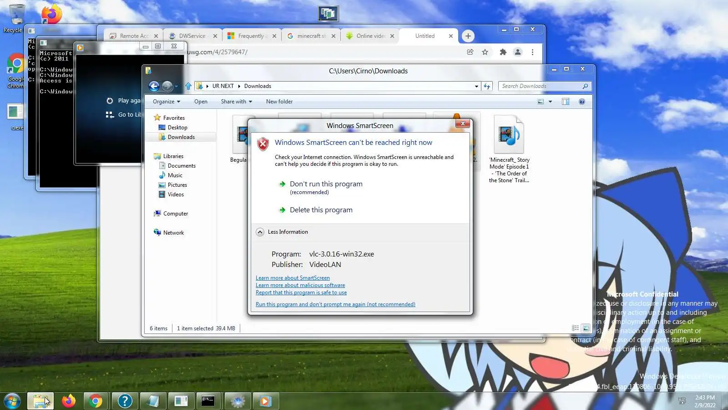Open the Start menu orb
This screenshot has height=410, width=728.
tap(12, 401)
